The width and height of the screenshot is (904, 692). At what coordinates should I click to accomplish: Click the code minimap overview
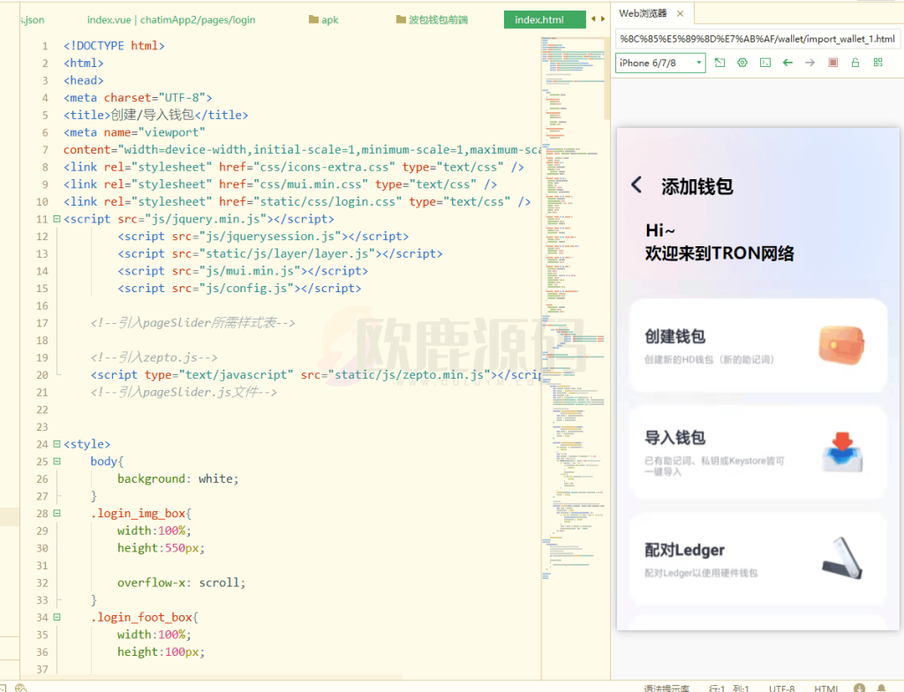click(x=572, y=265)
